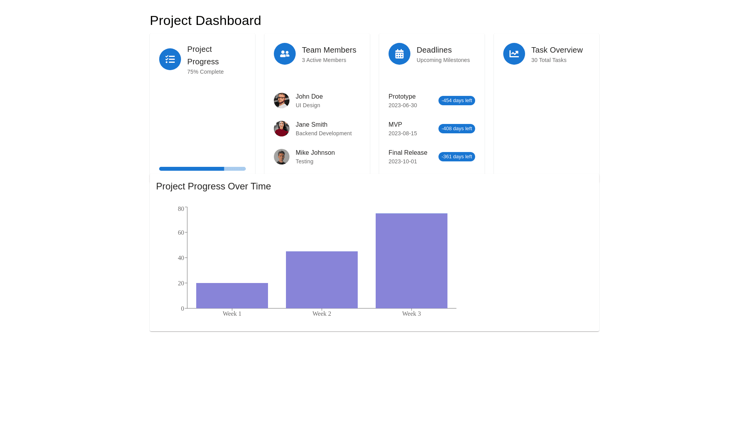Click the Project Progress checklist icon
Image resolution: width=749 pixels, height=421 pixels.
coord(170,59)
